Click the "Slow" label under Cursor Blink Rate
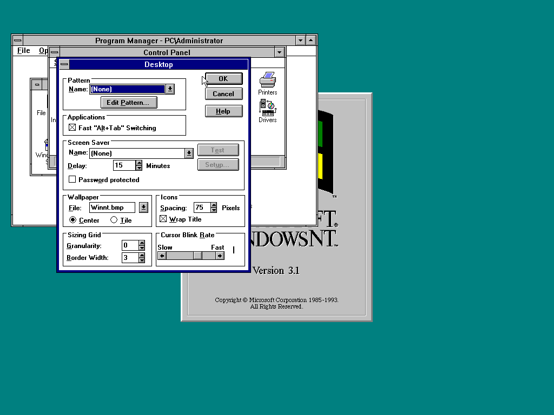This screenshot has height=415, width=554. 165,247
